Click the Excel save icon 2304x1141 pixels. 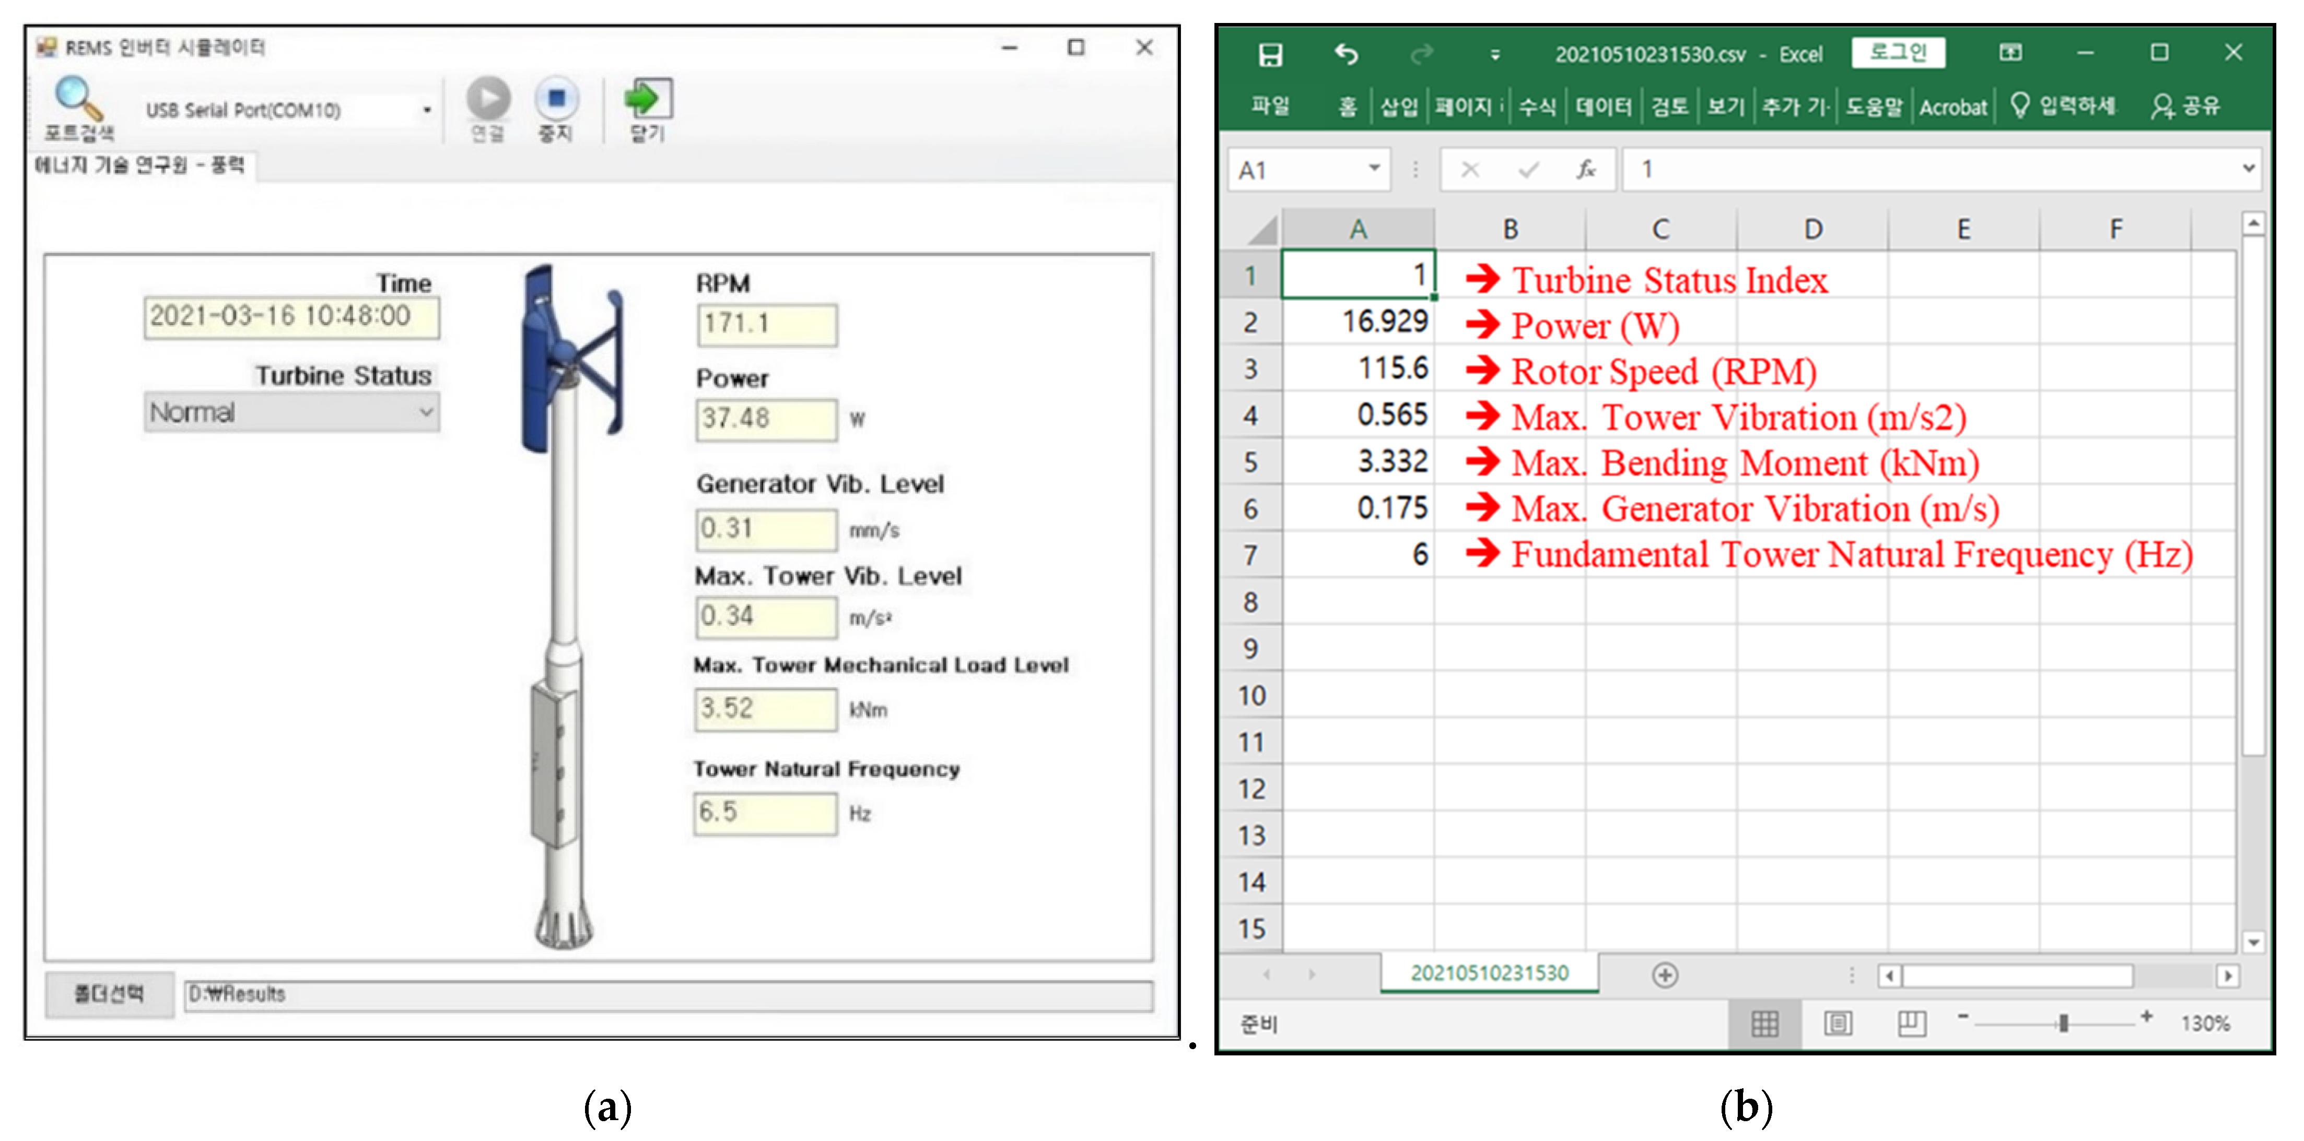tap(1270, 55)
